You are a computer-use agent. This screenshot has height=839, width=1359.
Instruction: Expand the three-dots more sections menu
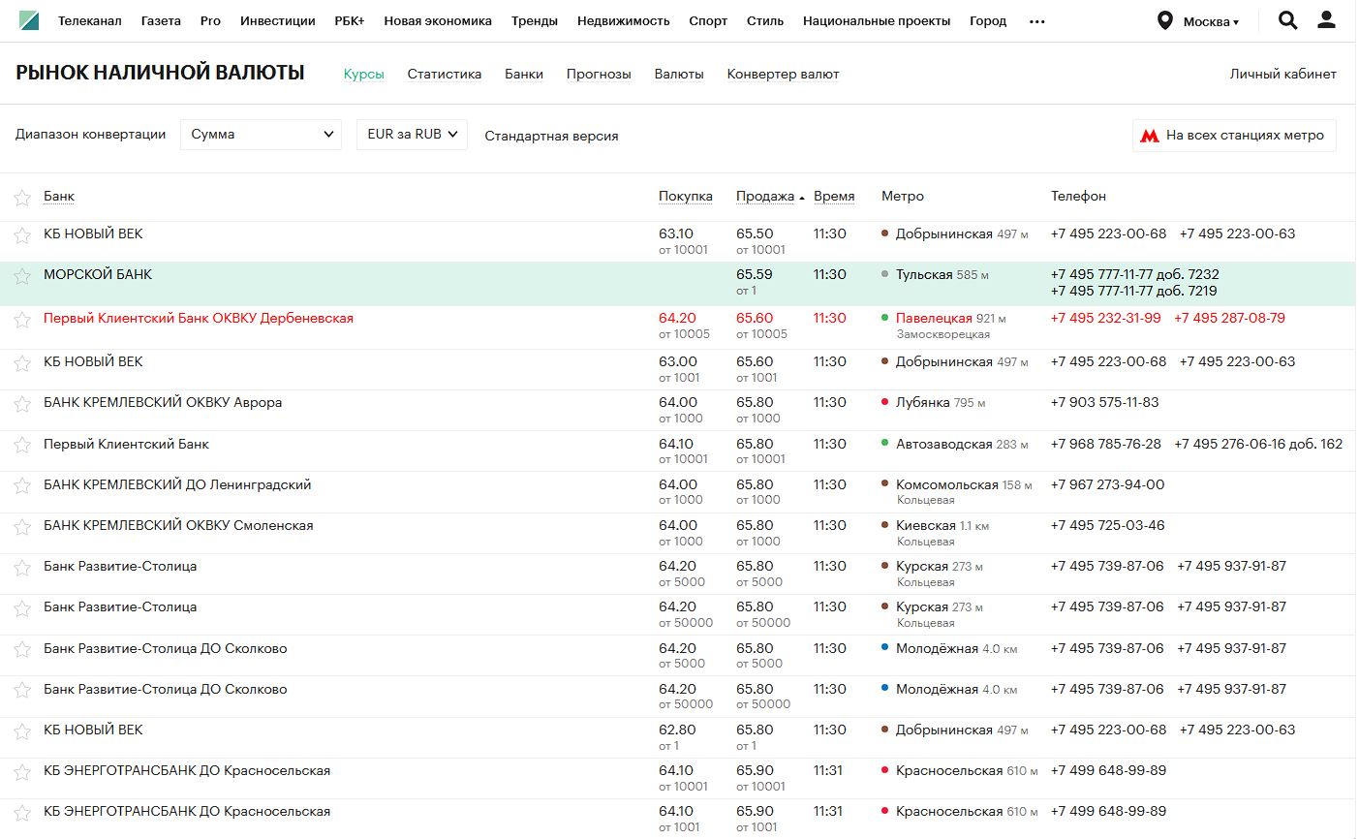pos(1037,21)
